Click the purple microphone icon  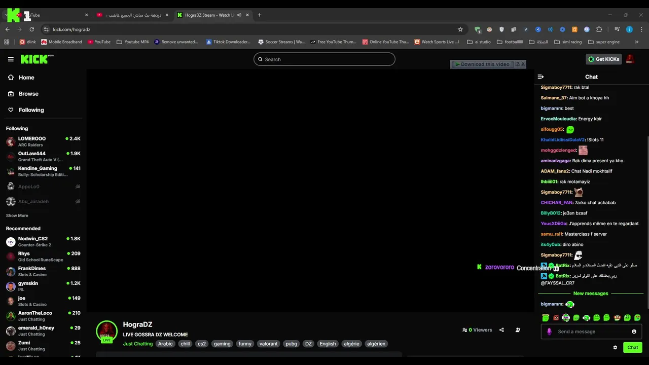tap(549, 332)
